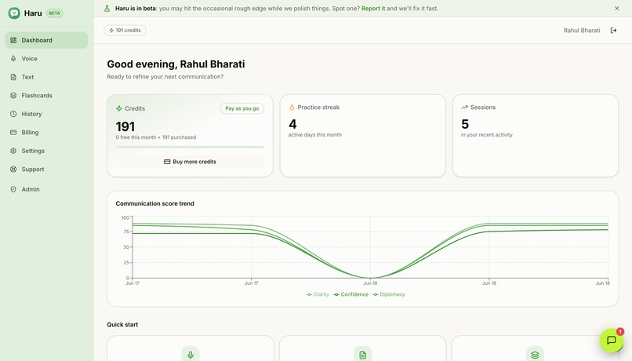Click the Sessions trend arrow icon

(464, 108)
